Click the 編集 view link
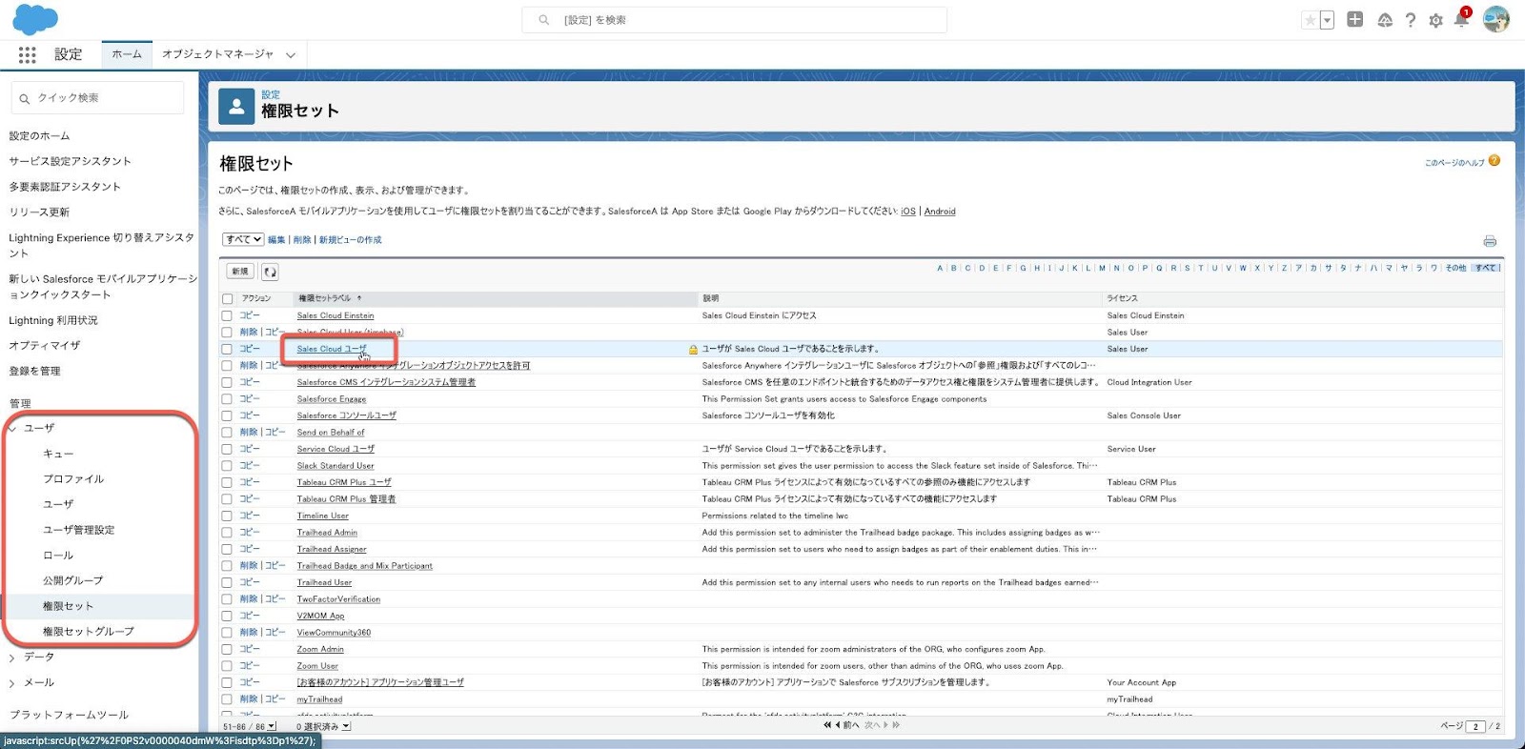Screen dimensions: 1525x749 (276, 240)
